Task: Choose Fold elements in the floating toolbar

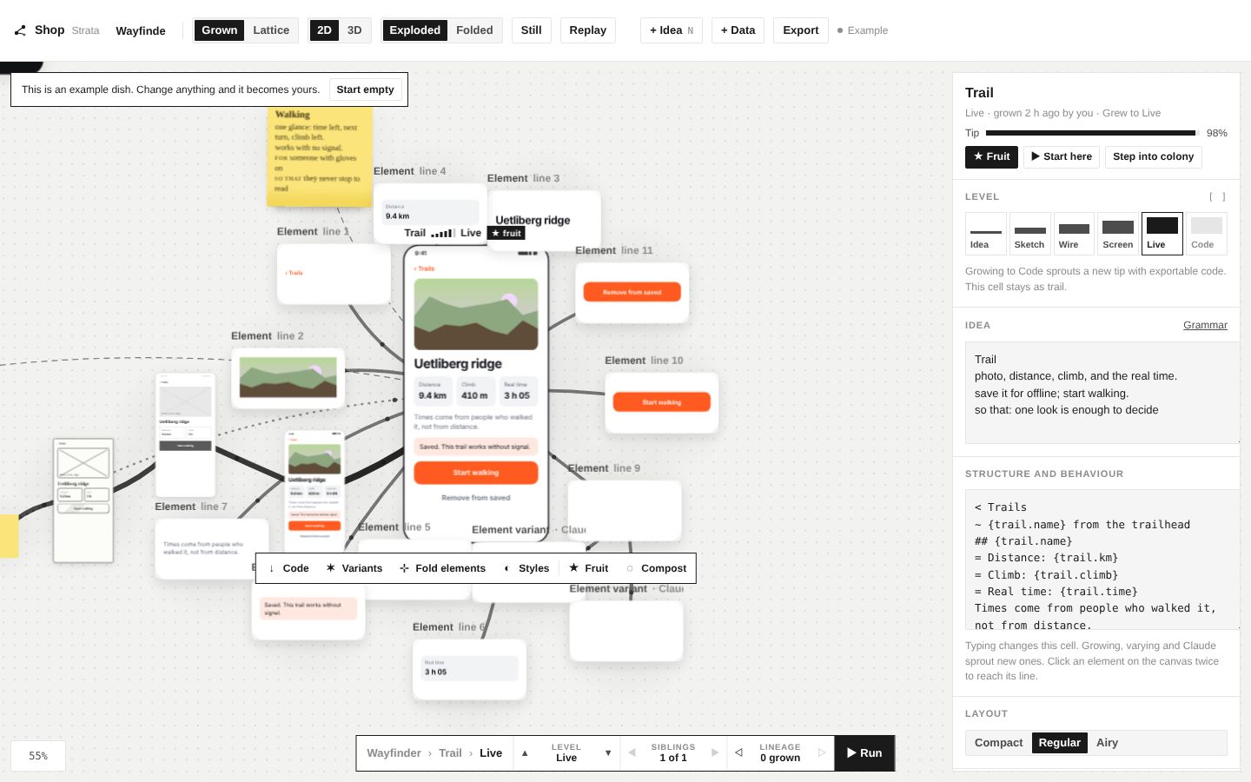Action: click(x=443, y=568)
